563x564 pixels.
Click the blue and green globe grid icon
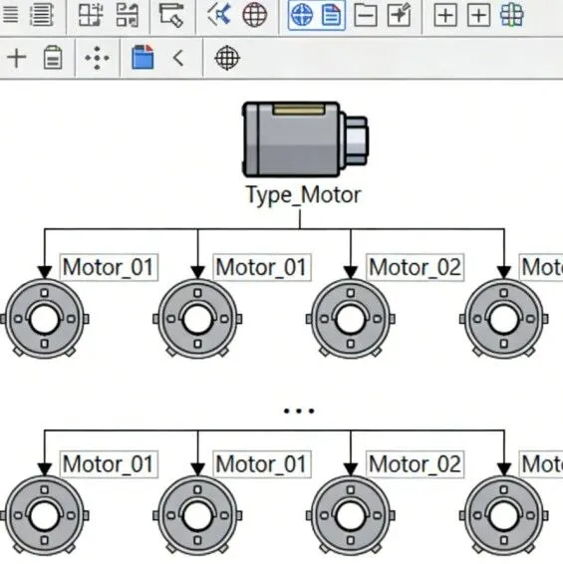click(511, 15)
